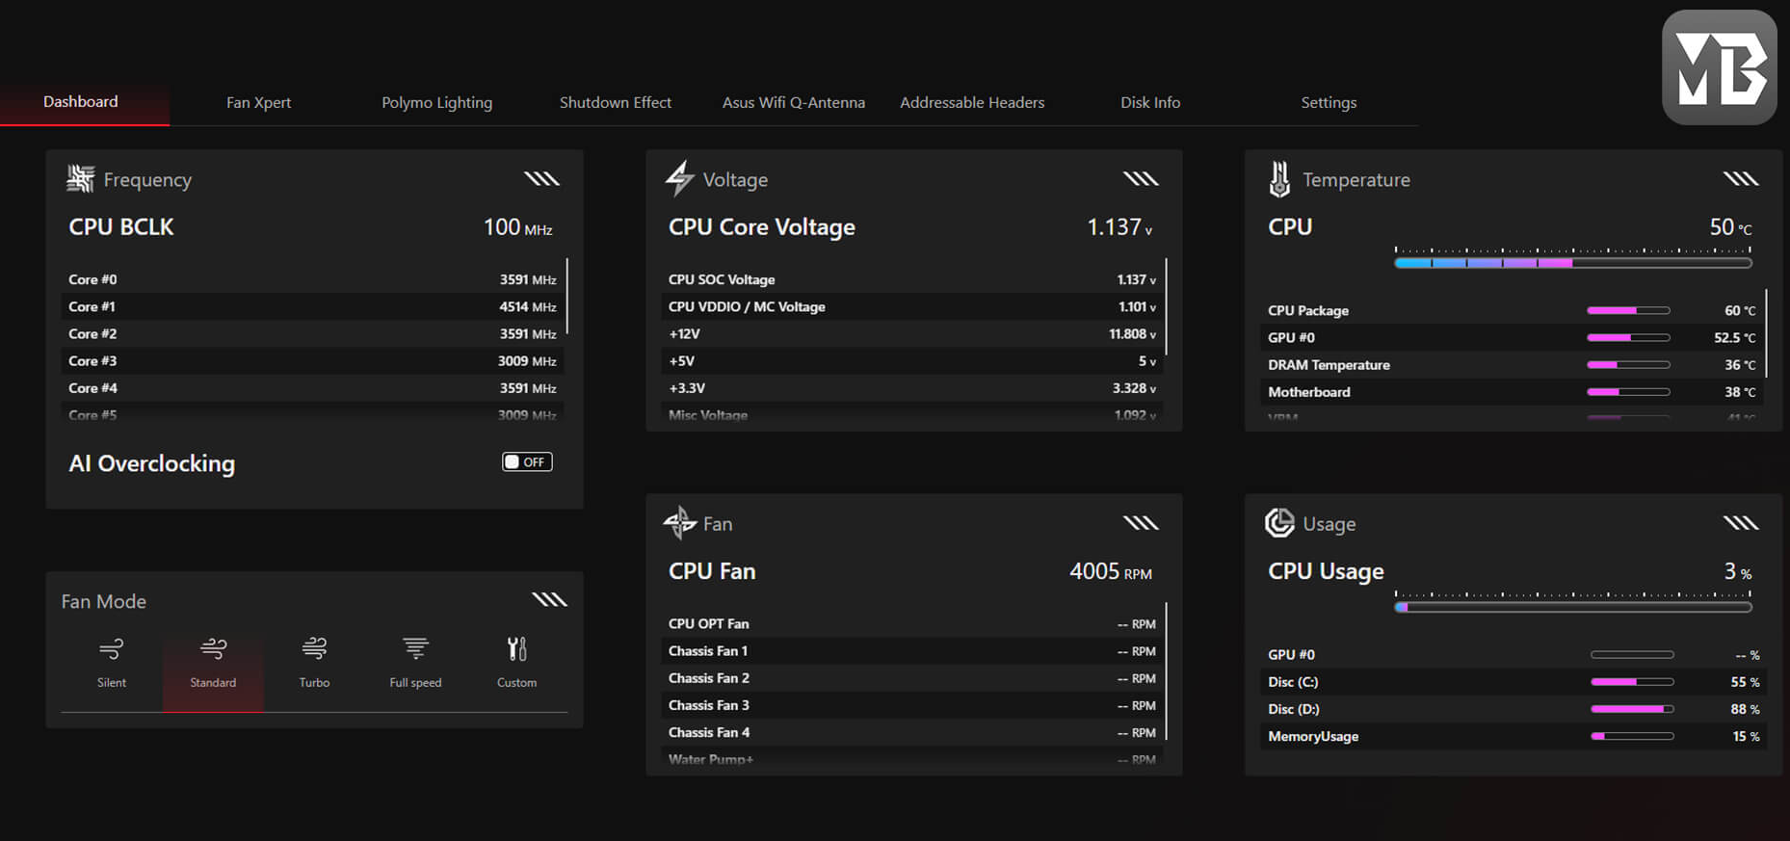Select the Turbo fan mode icon
1790x841 pixels.
[x=314, y=650]
